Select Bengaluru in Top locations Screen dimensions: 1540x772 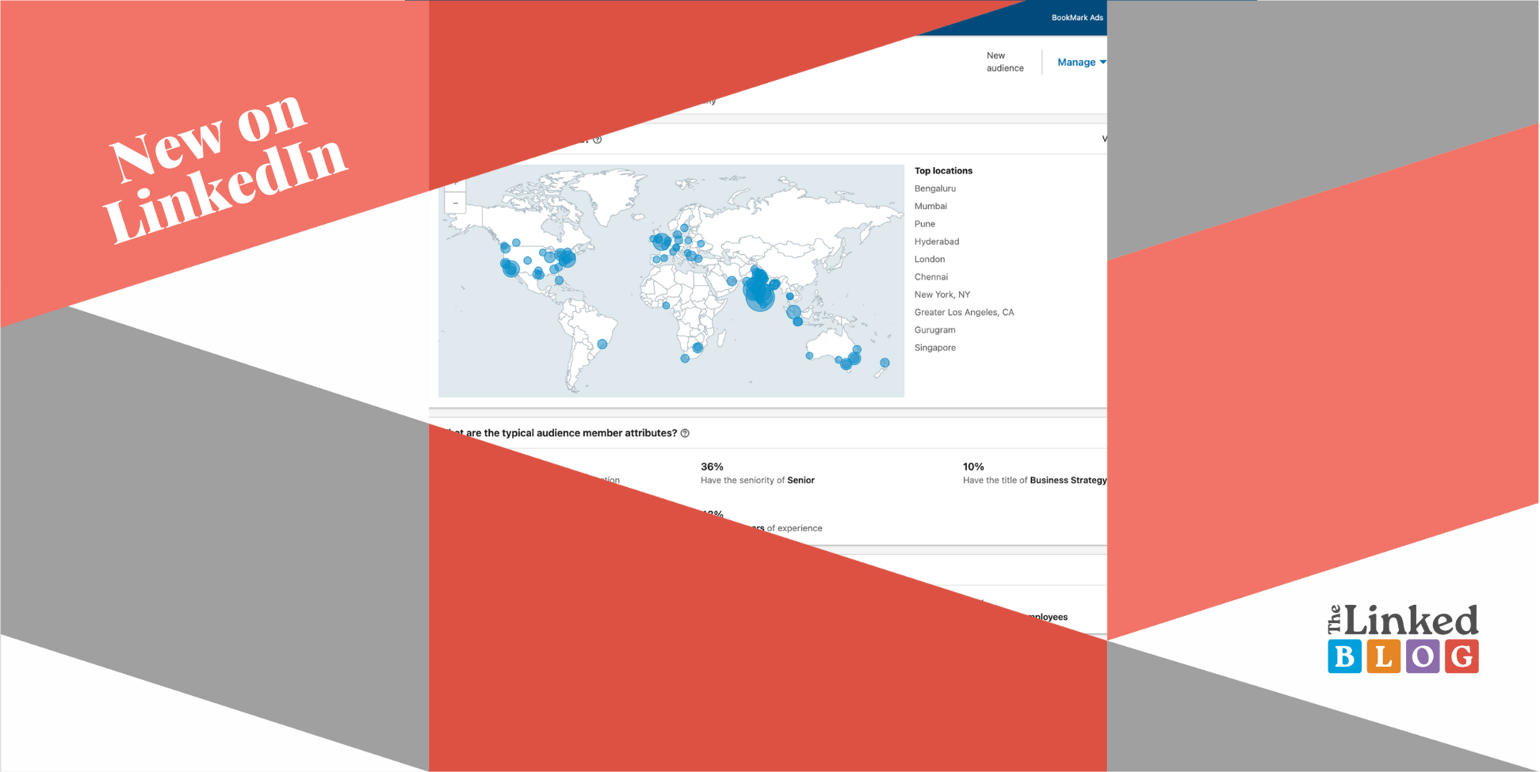pos(935,188)
